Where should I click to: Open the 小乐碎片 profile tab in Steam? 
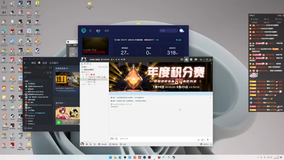(x=54, y=63)
